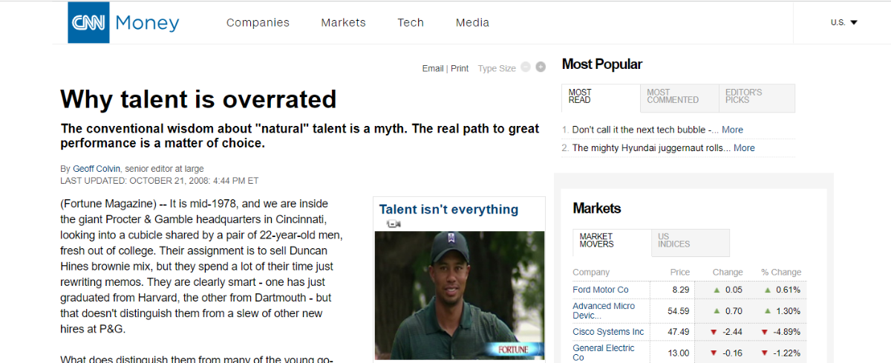Expand the U.S. edition dropdown
Image resolution: width=891 pixels, height=363 pixels.
843,22
